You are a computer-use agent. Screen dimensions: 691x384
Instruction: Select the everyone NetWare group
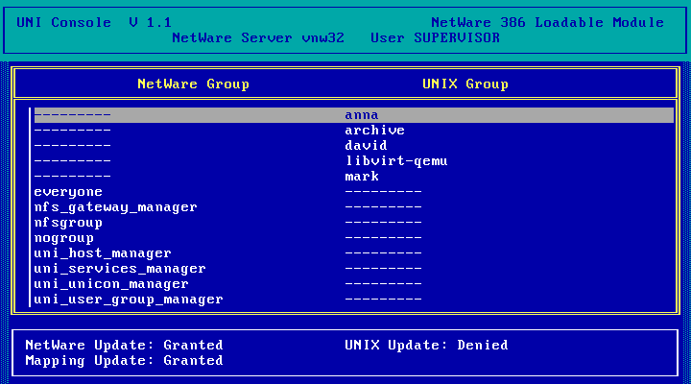[x=354, y=192]
